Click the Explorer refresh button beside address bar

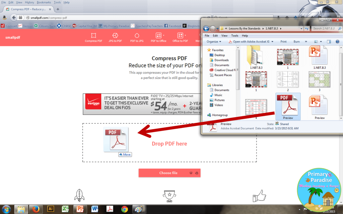point(307,28)
